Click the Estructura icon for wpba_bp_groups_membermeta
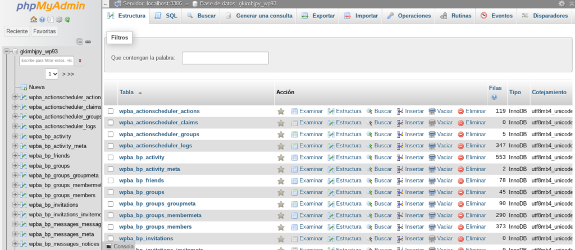This screenshot has height=250, width=575. (x=331, y=215)
